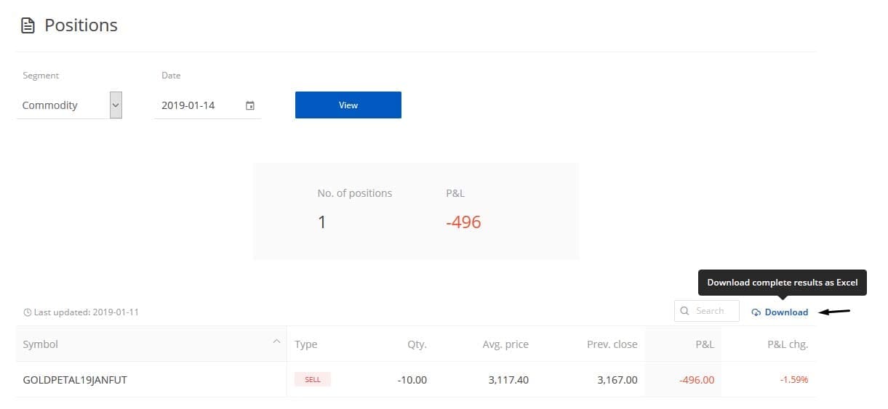This screenshot has height=409, width=888.
Task: Sort by Avg. price column header
Action: point(505,344)
